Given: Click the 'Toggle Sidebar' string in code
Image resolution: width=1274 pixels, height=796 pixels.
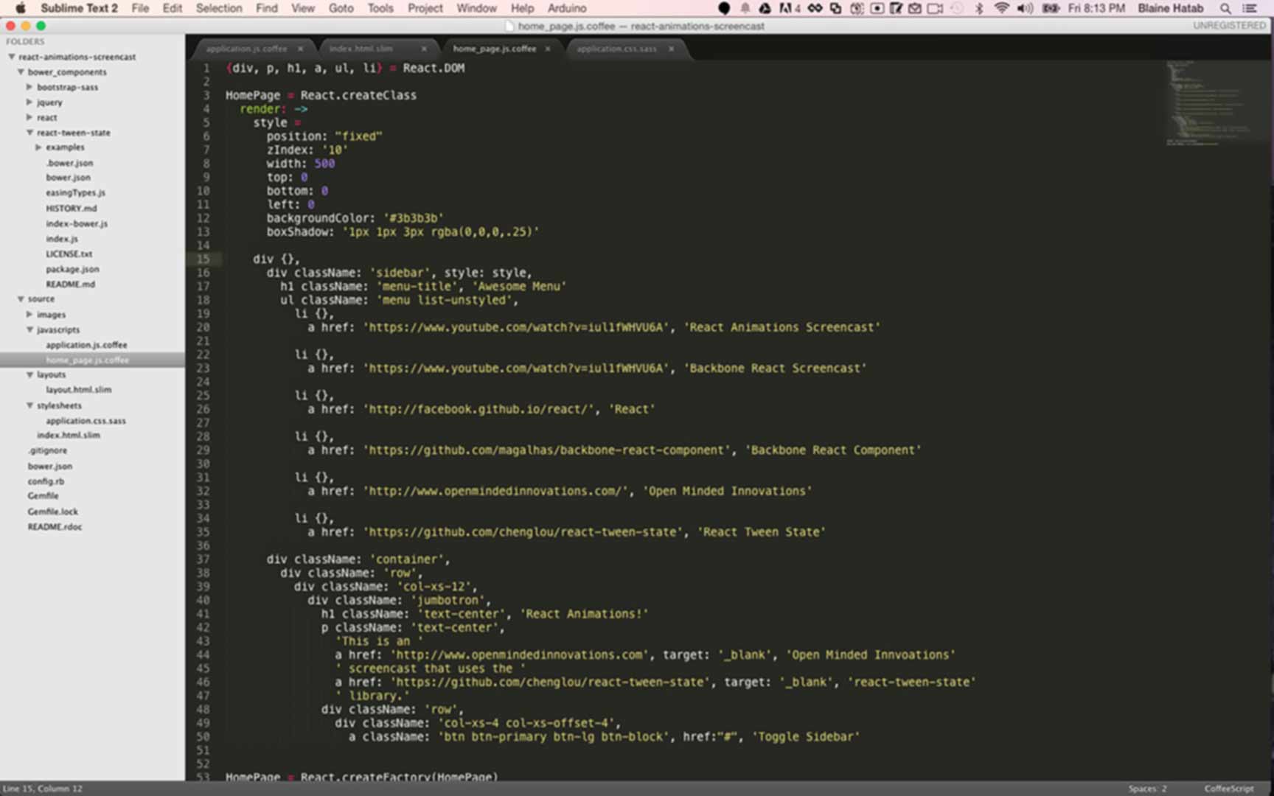Looking at the screenshot, I should (x=806, y=737).
